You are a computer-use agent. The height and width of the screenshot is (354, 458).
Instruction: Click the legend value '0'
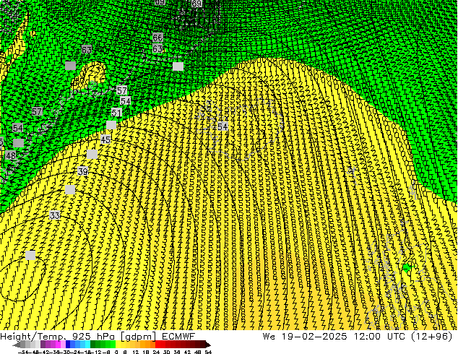116,352
